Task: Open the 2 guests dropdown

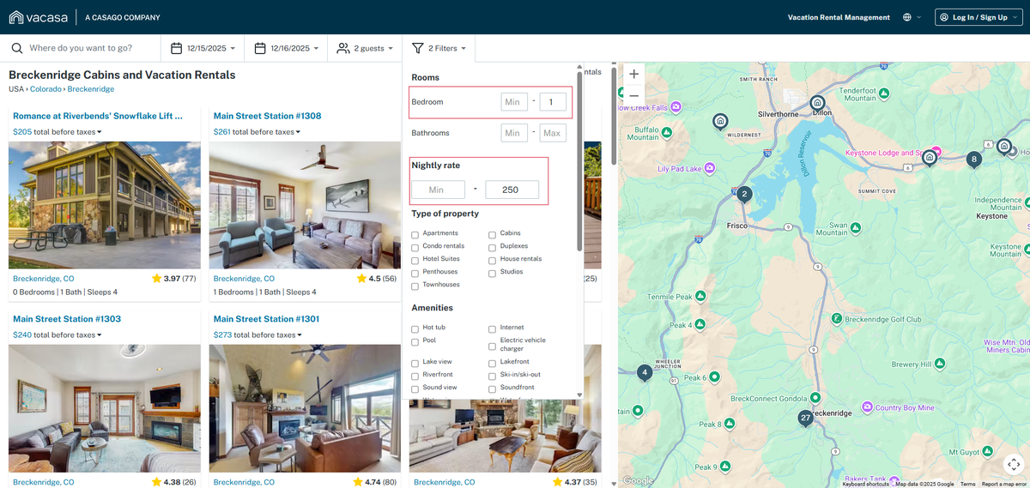Action: pos(366,49)
